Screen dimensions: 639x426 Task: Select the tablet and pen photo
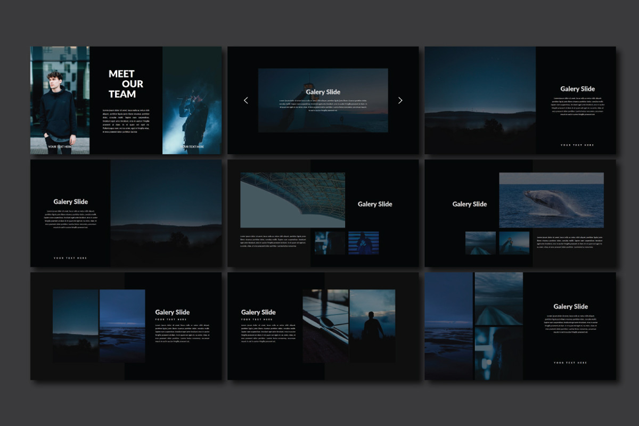click(325, 326)
